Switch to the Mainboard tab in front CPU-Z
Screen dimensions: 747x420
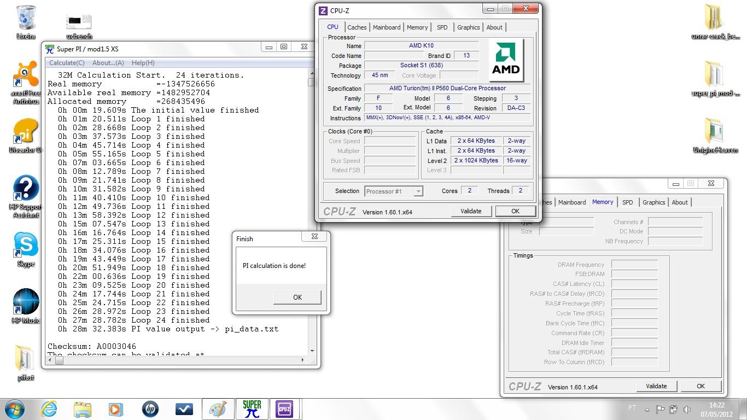pyautogui.click(x=387, y=27)
